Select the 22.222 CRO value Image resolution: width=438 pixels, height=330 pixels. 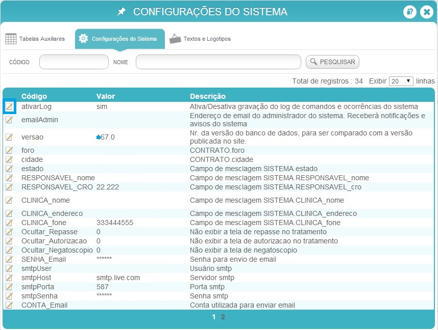[108, 187]
